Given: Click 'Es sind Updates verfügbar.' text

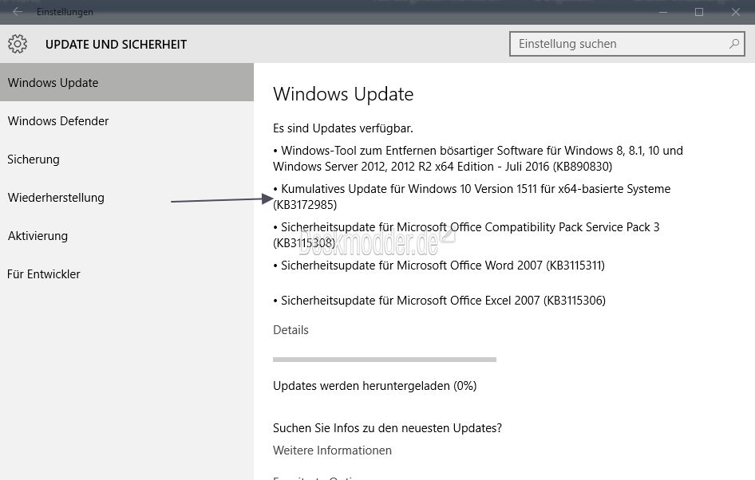Looking at the screenshot, I should [343, 128].
